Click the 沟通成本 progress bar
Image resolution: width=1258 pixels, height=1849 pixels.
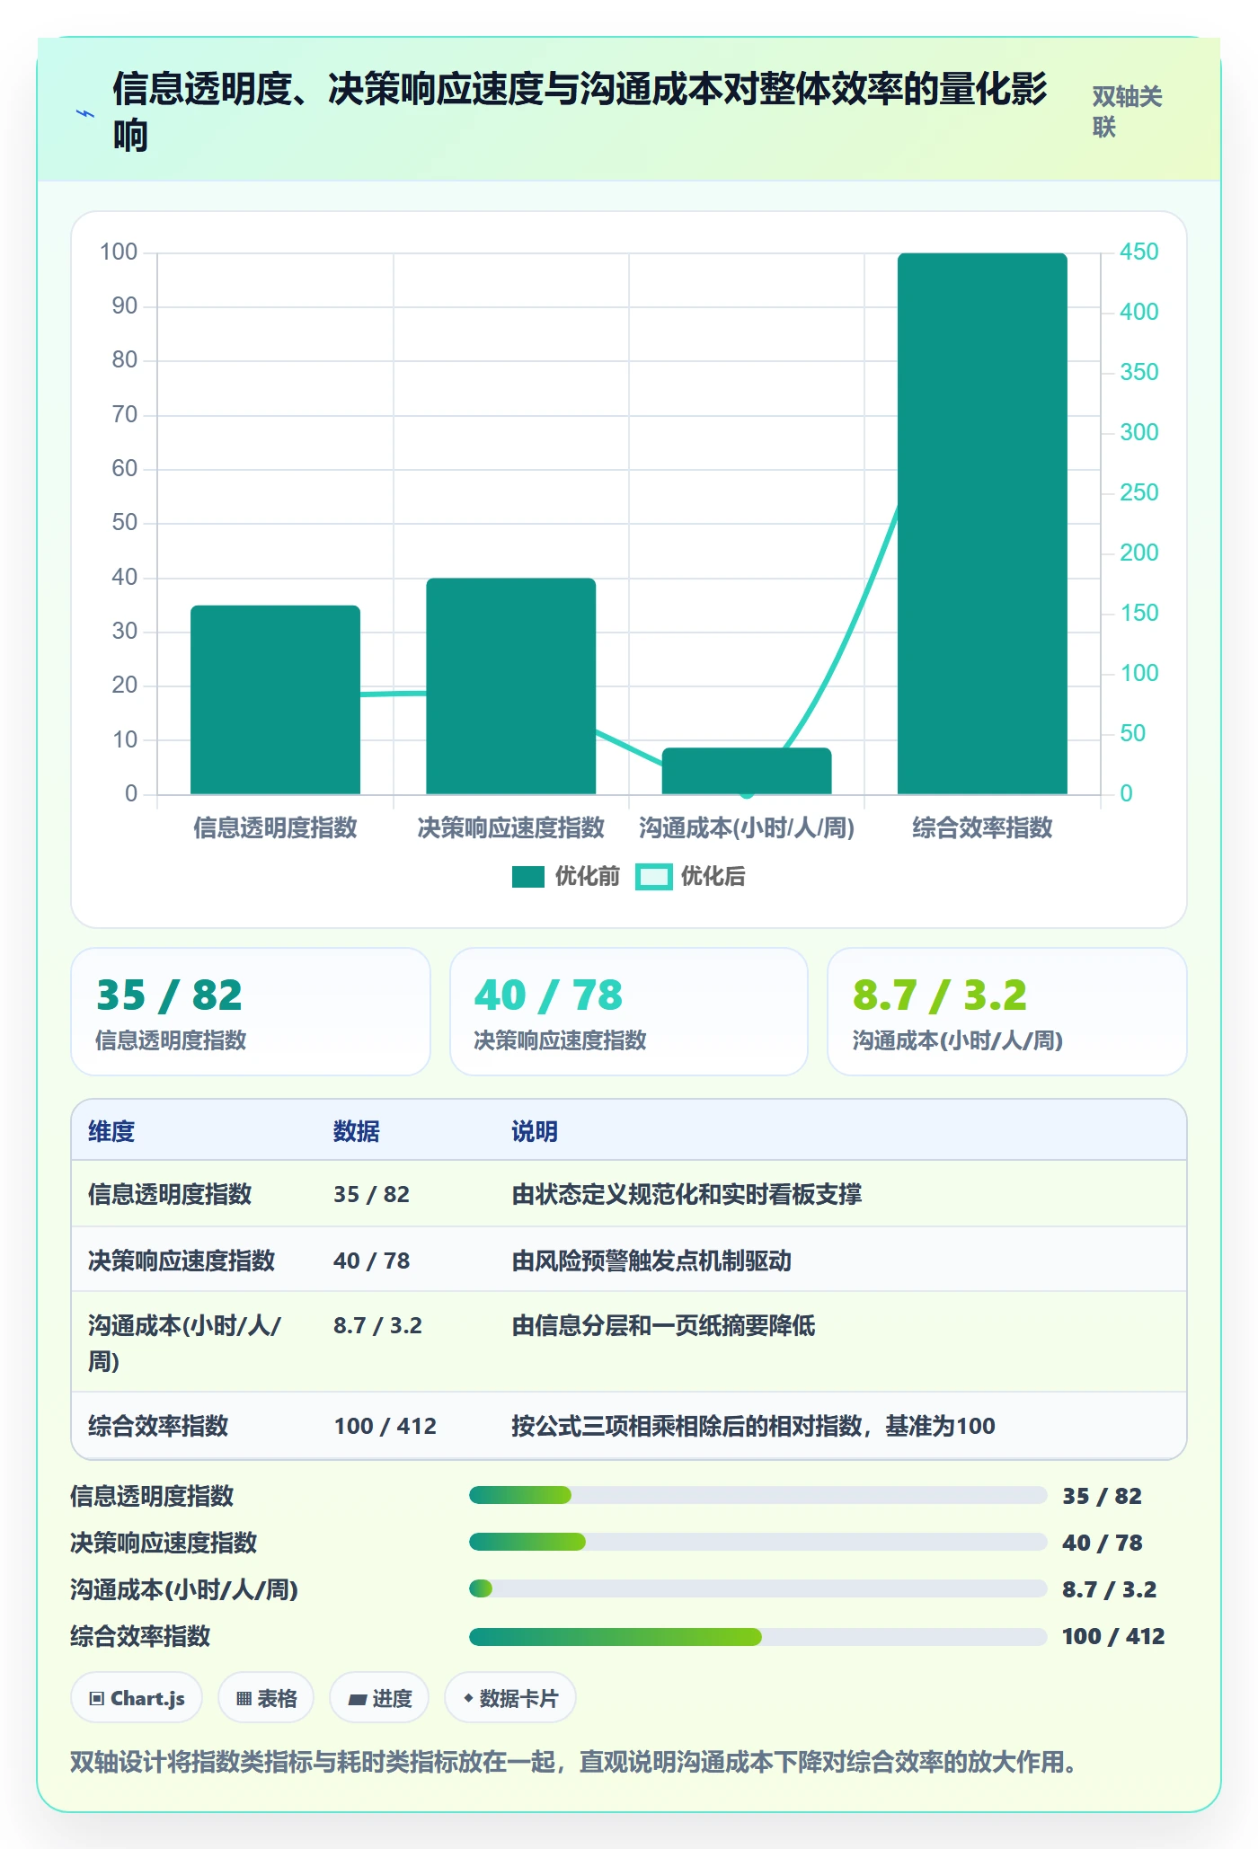point(757,1588)
